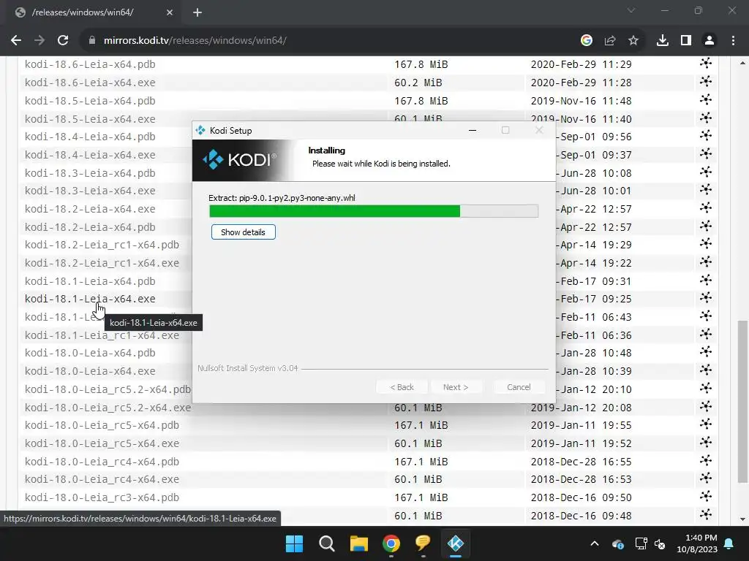This screenshot has width=749, height=561.
Task: Open kodi-18.0-Leia-x64.pdb link
Action: pyautogui.click(x=90, y=353)
